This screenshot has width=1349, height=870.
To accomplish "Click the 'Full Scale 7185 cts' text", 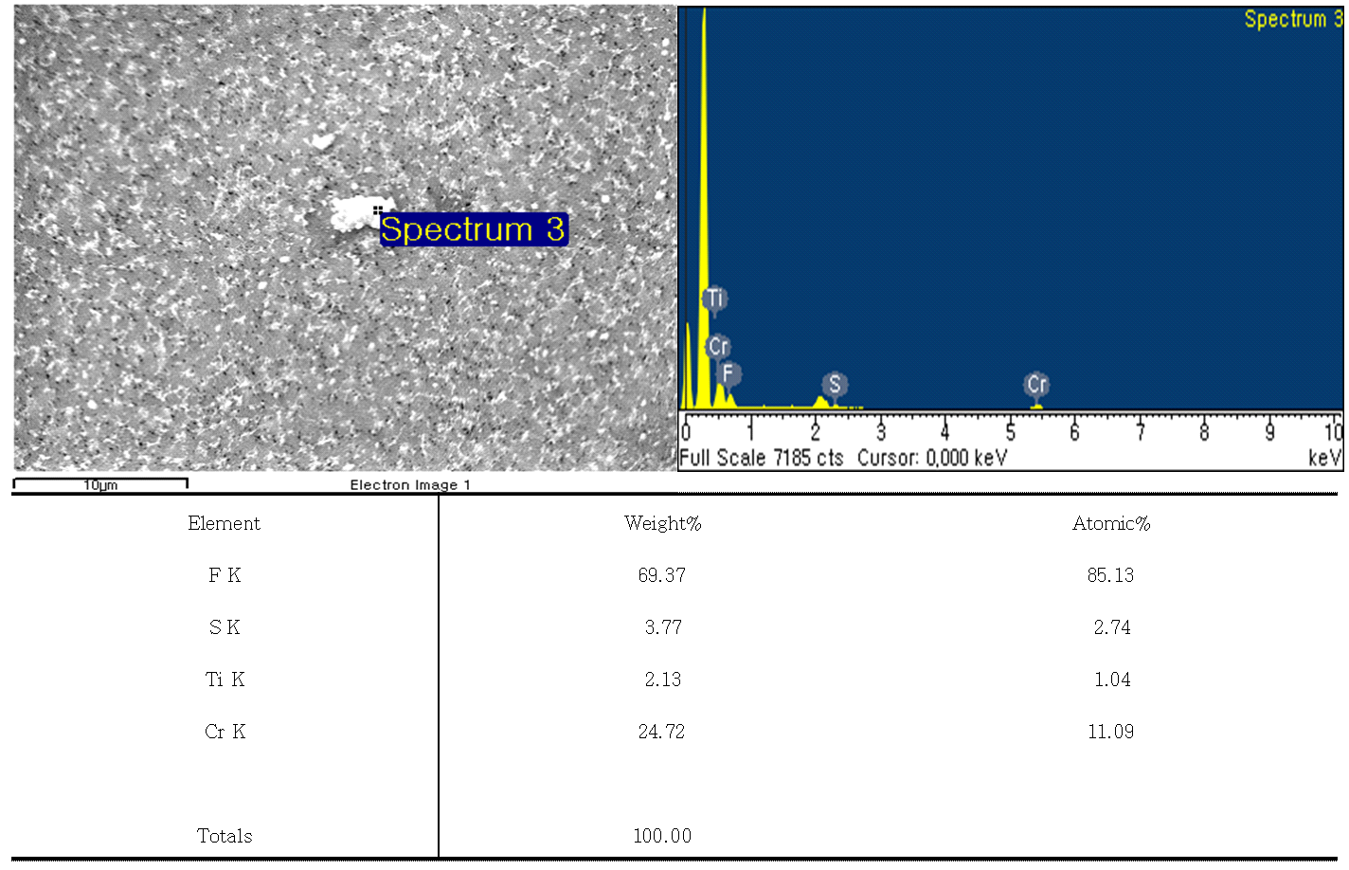I will point(762,458).
